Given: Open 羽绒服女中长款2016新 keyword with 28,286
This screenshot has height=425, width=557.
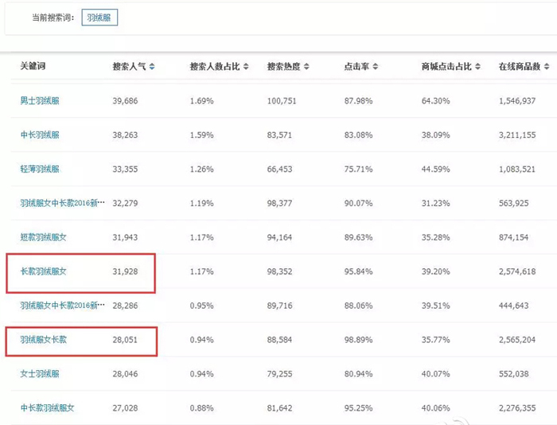Looking at the screenshot, I should [x=63, y=306].
